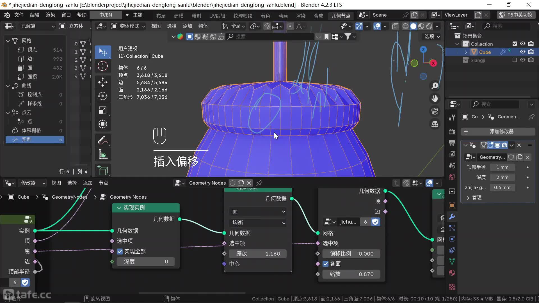Toggle camera view in viewport
Image resolution: width=539 pixels, height=303 pixels.
pos(435,111)
